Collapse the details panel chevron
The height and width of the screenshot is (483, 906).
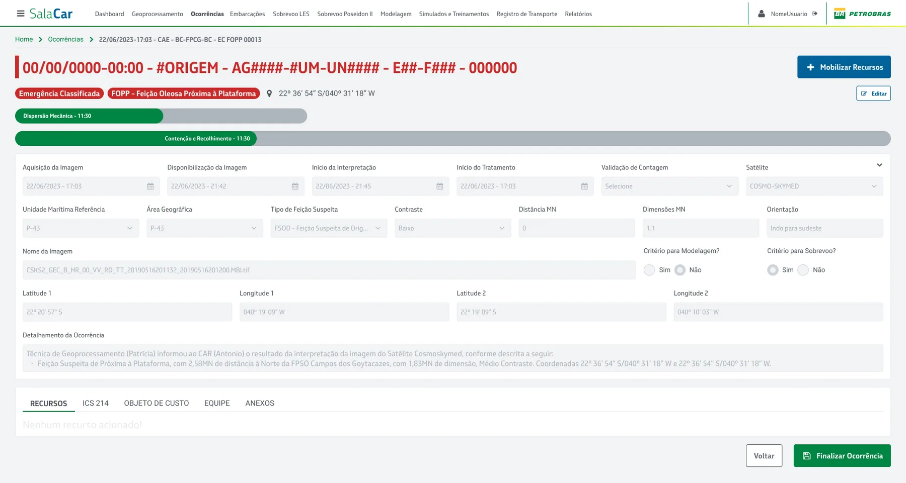pos(879,165)
